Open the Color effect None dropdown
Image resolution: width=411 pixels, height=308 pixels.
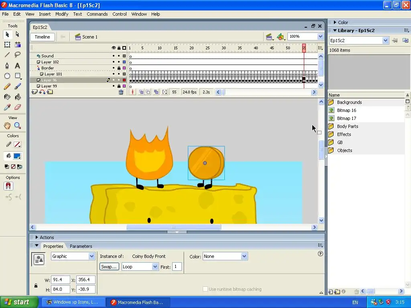click(x=244, y=256)
